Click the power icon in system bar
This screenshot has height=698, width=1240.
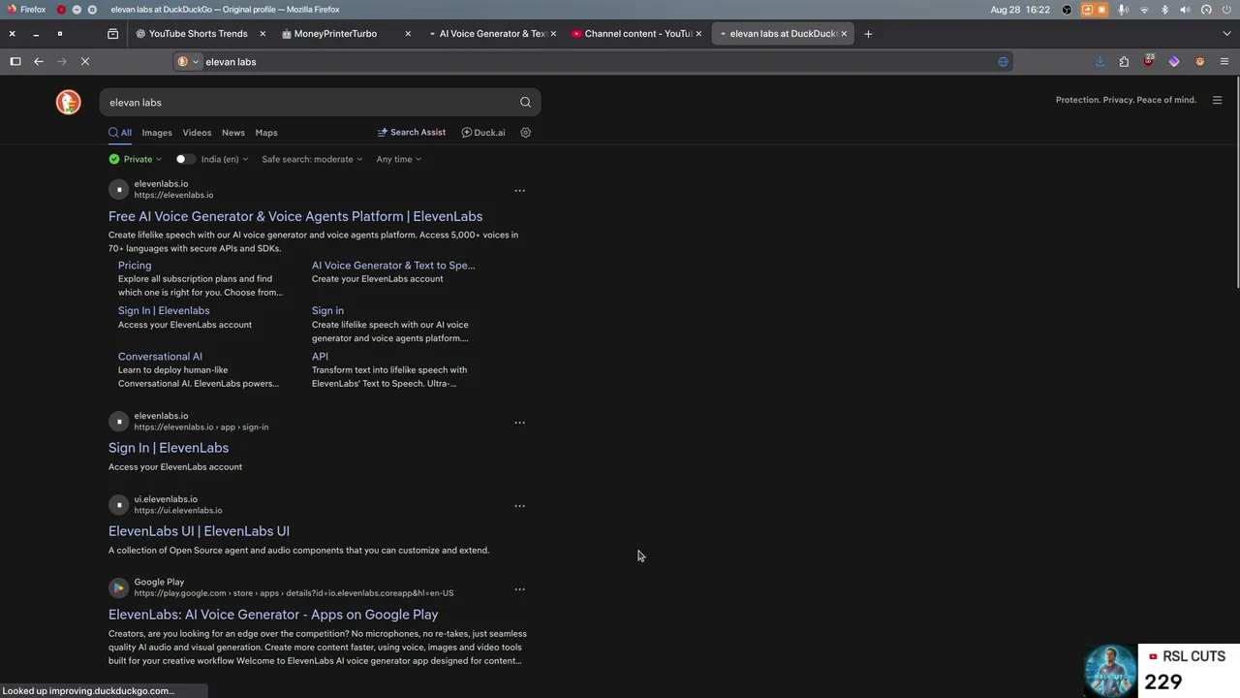coord(1226,10)
